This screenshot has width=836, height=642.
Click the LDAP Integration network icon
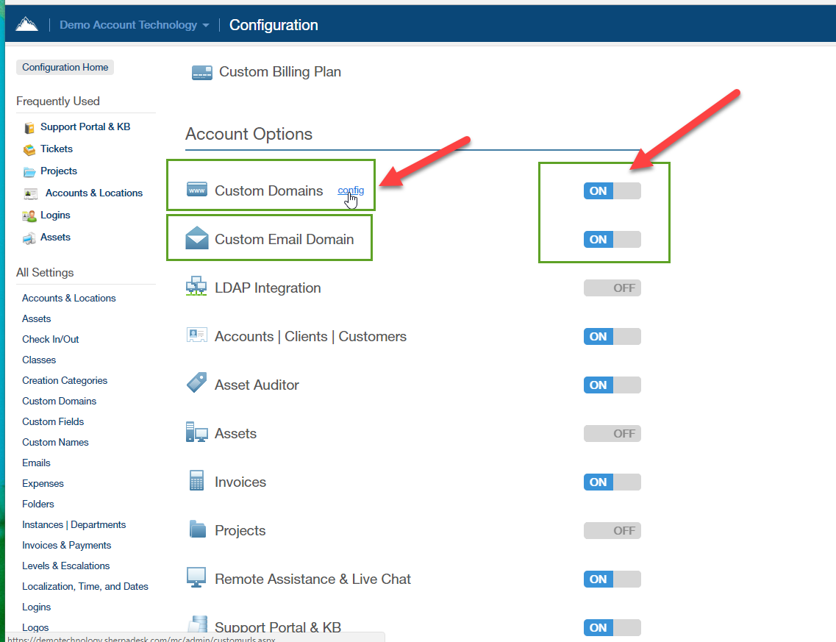[196, 287]
